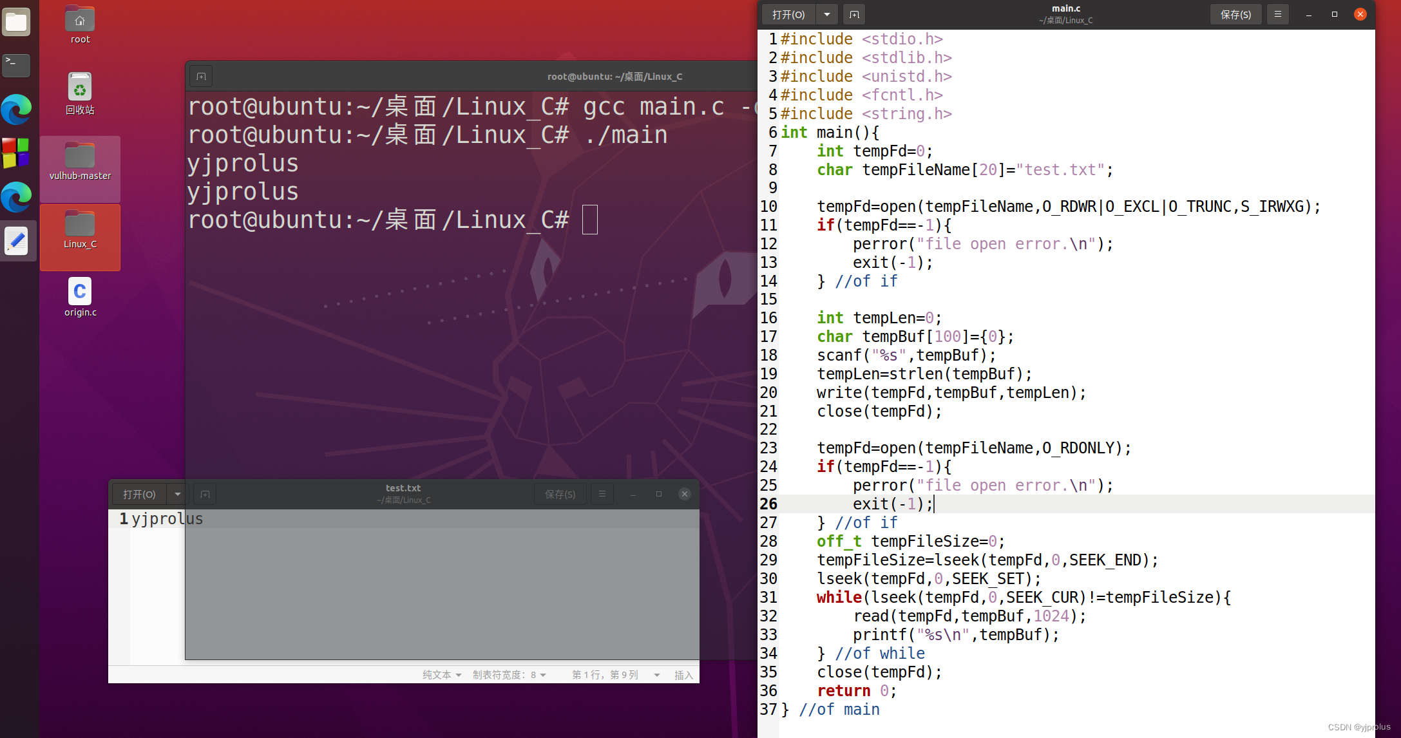Click Open button in test.txt editor
1401x738 pixels.
139,494
